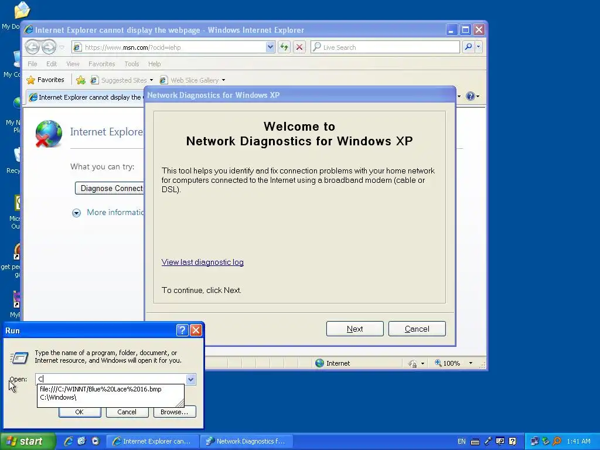
Task: Click the Back arrow in Internet Explorer
Action: click(x=33, y=47)
